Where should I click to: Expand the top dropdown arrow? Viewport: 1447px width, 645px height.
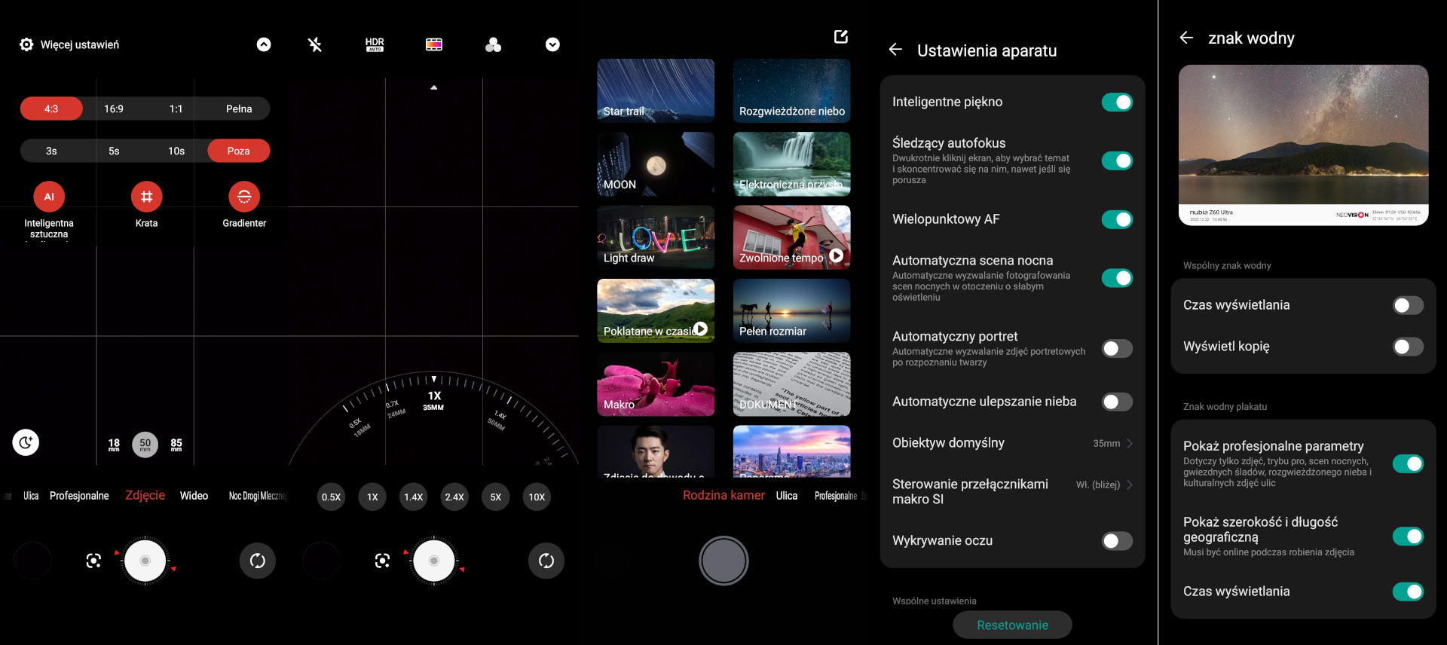click(x=552, y=44)
